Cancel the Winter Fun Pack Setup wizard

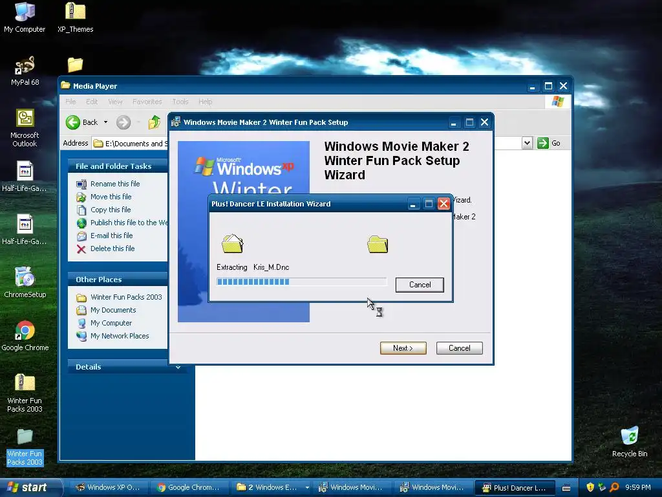point(460,348)
